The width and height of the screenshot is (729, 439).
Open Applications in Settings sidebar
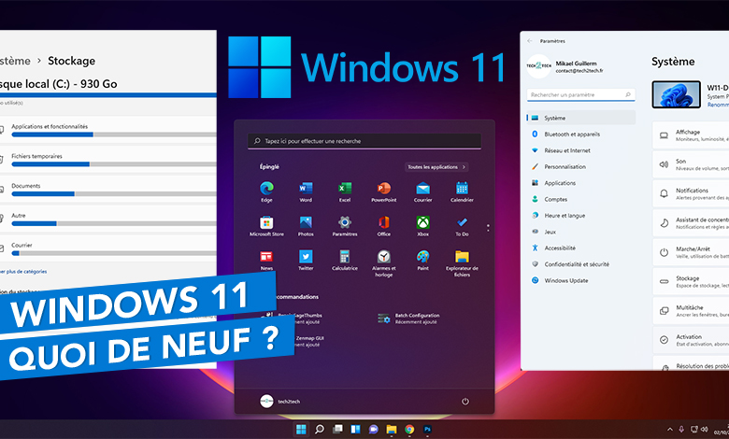pyautogui.click(x=581, y=183)
